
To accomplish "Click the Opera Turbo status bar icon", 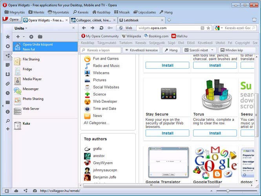I will click(35, 191).
